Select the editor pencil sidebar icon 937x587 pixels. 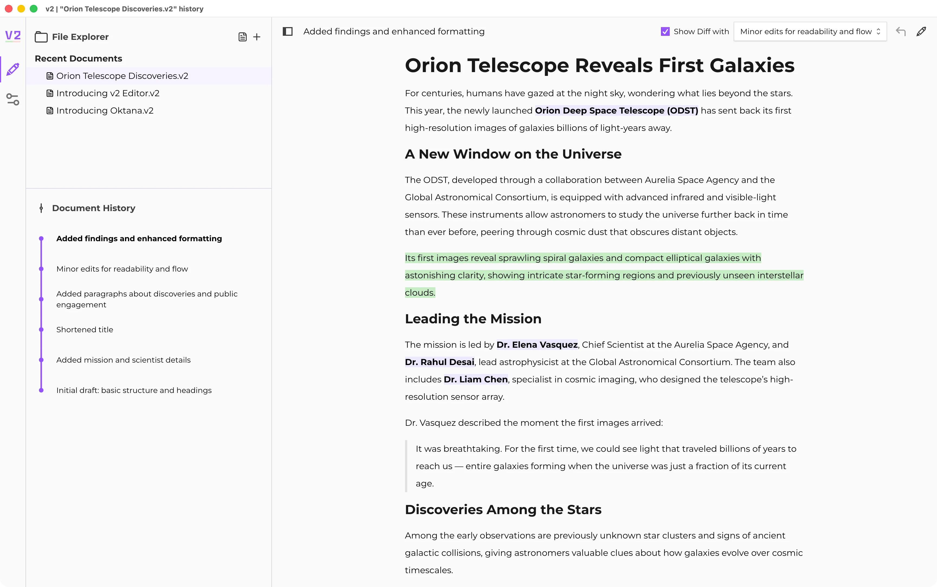[13, 69]
